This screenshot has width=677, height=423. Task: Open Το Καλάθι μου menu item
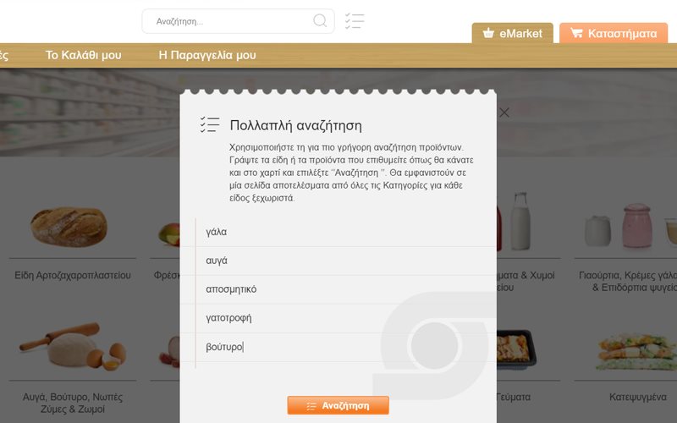(83, 55)
